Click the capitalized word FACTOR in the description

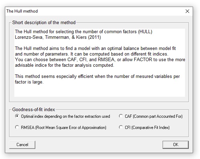(143, 60)
